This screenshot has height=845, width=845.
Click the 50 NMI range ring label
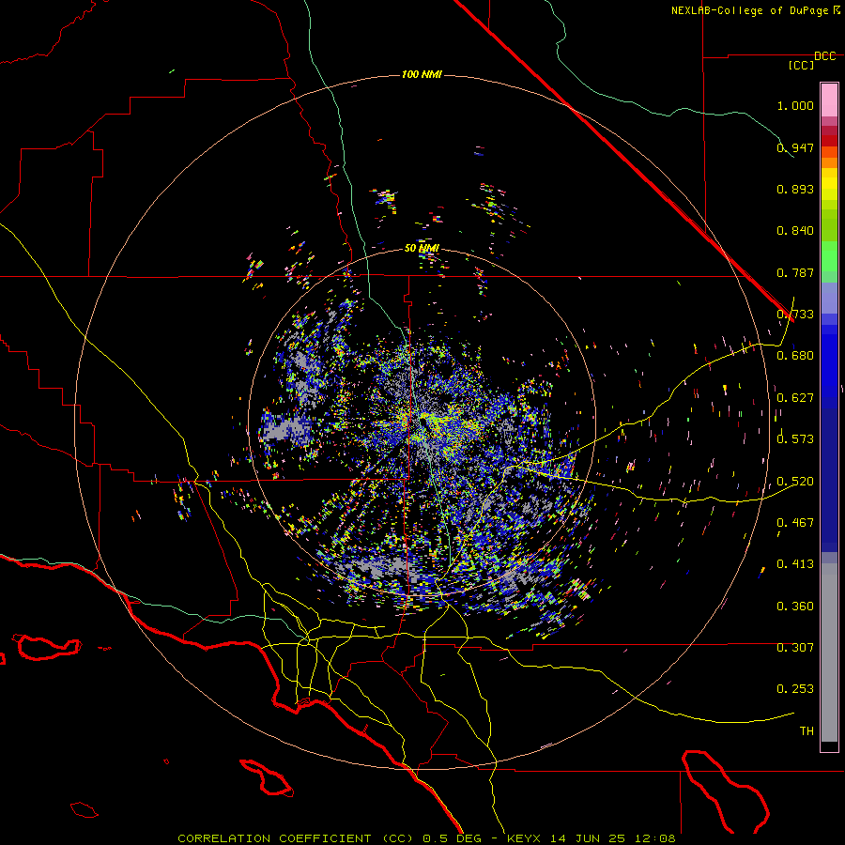pyautogui.click(x=422, y=248)
